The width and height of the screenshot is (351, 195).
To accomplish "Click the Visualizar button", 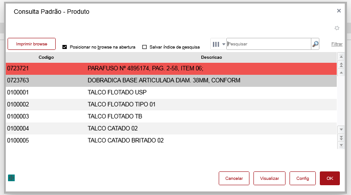I will (x=269, y=178).
